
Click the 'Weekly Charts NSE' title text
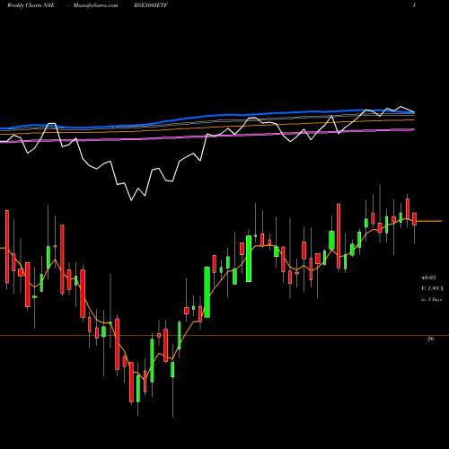[31, 5]
